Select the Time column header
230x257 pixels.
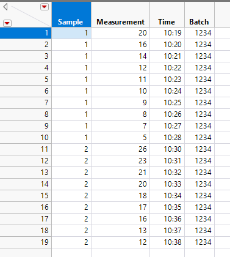coord(167,15)
